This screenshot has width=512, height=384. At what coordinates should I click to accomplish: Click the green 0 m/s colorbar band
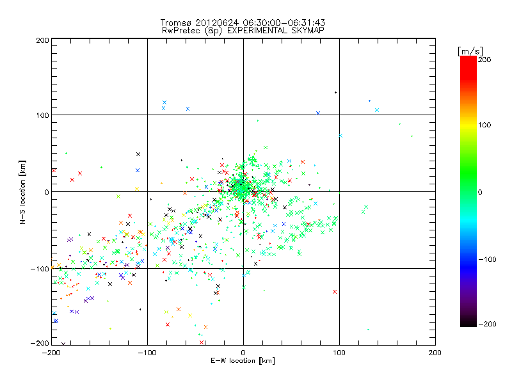(x=468, y=192)
